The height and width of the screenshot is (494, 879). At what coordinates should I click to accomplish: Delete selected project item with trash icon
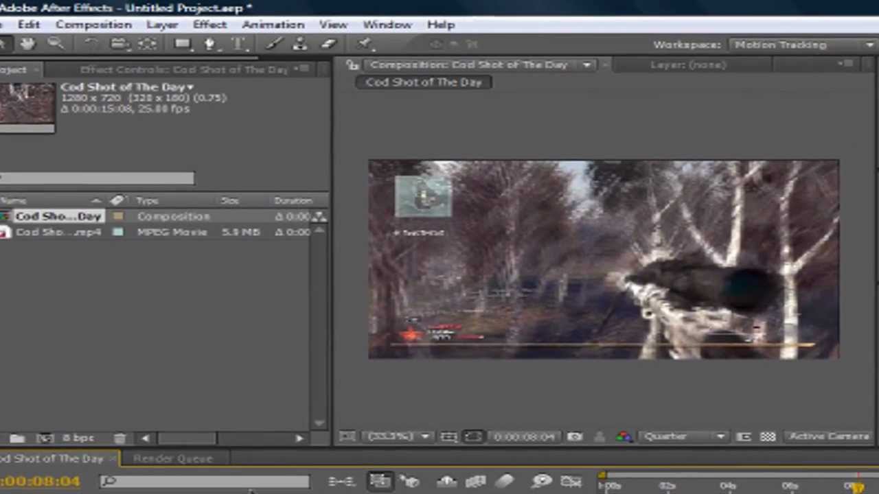coord(119,438)
